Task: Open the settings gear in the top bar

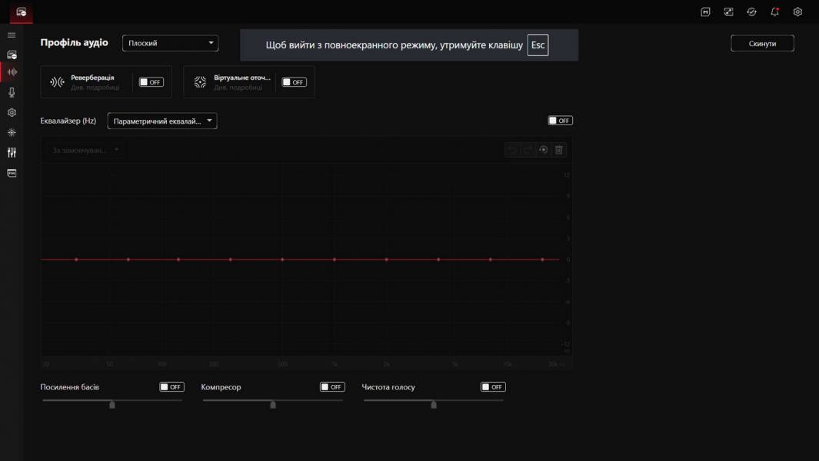Action: tap(797, 12)
